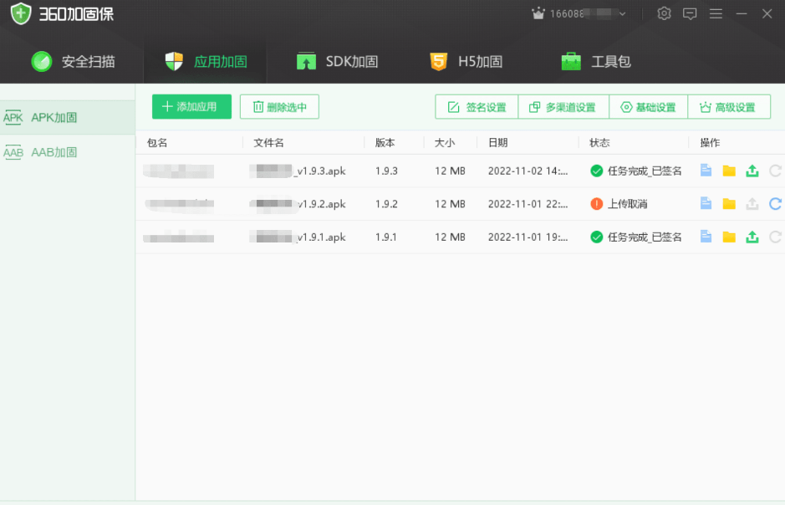785x505 pixels.
Task: Click retry icon for v1.9.3.apk
Action: pos(775,171)
